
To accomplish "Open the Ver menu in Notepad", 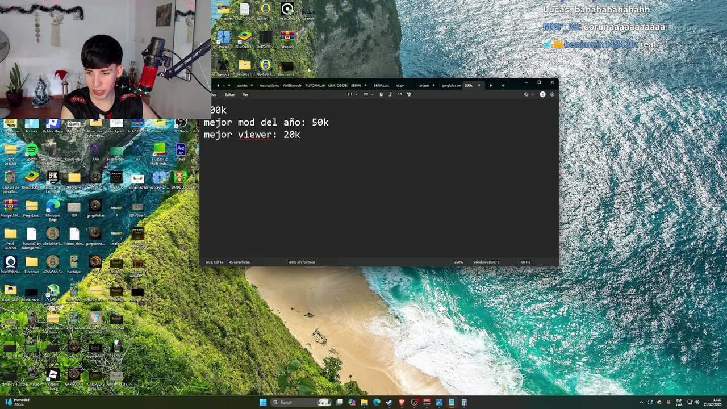I will (245, 95).
